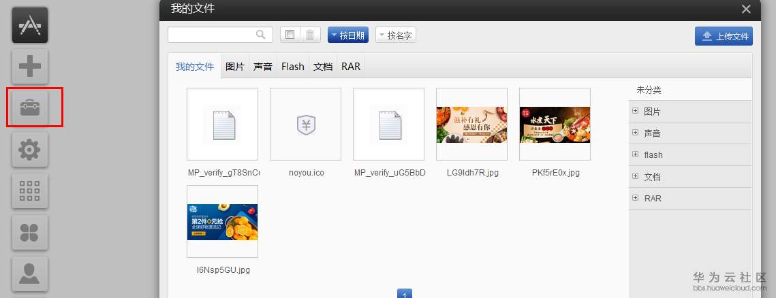Switch to the Flash tab
The height and width of the screenshot is (298, 776).
click(x=292, y=66)
